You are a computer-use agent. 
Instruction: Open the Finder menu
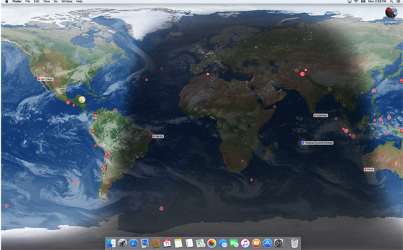(x=17, y=1)
